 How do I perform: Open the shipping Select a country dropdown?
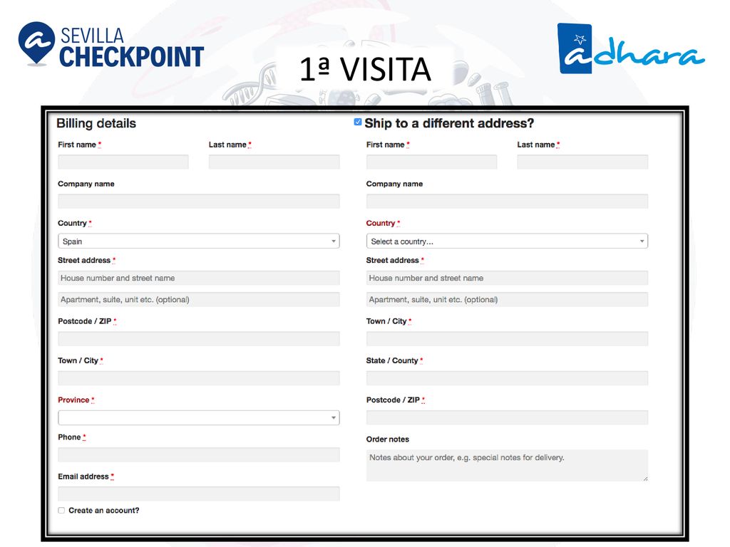click(x=507, y=241)
